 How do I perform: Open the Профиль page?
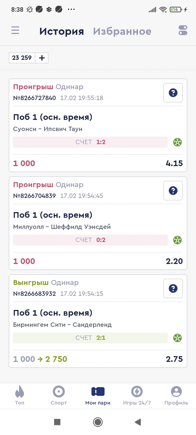click(176, 395)
